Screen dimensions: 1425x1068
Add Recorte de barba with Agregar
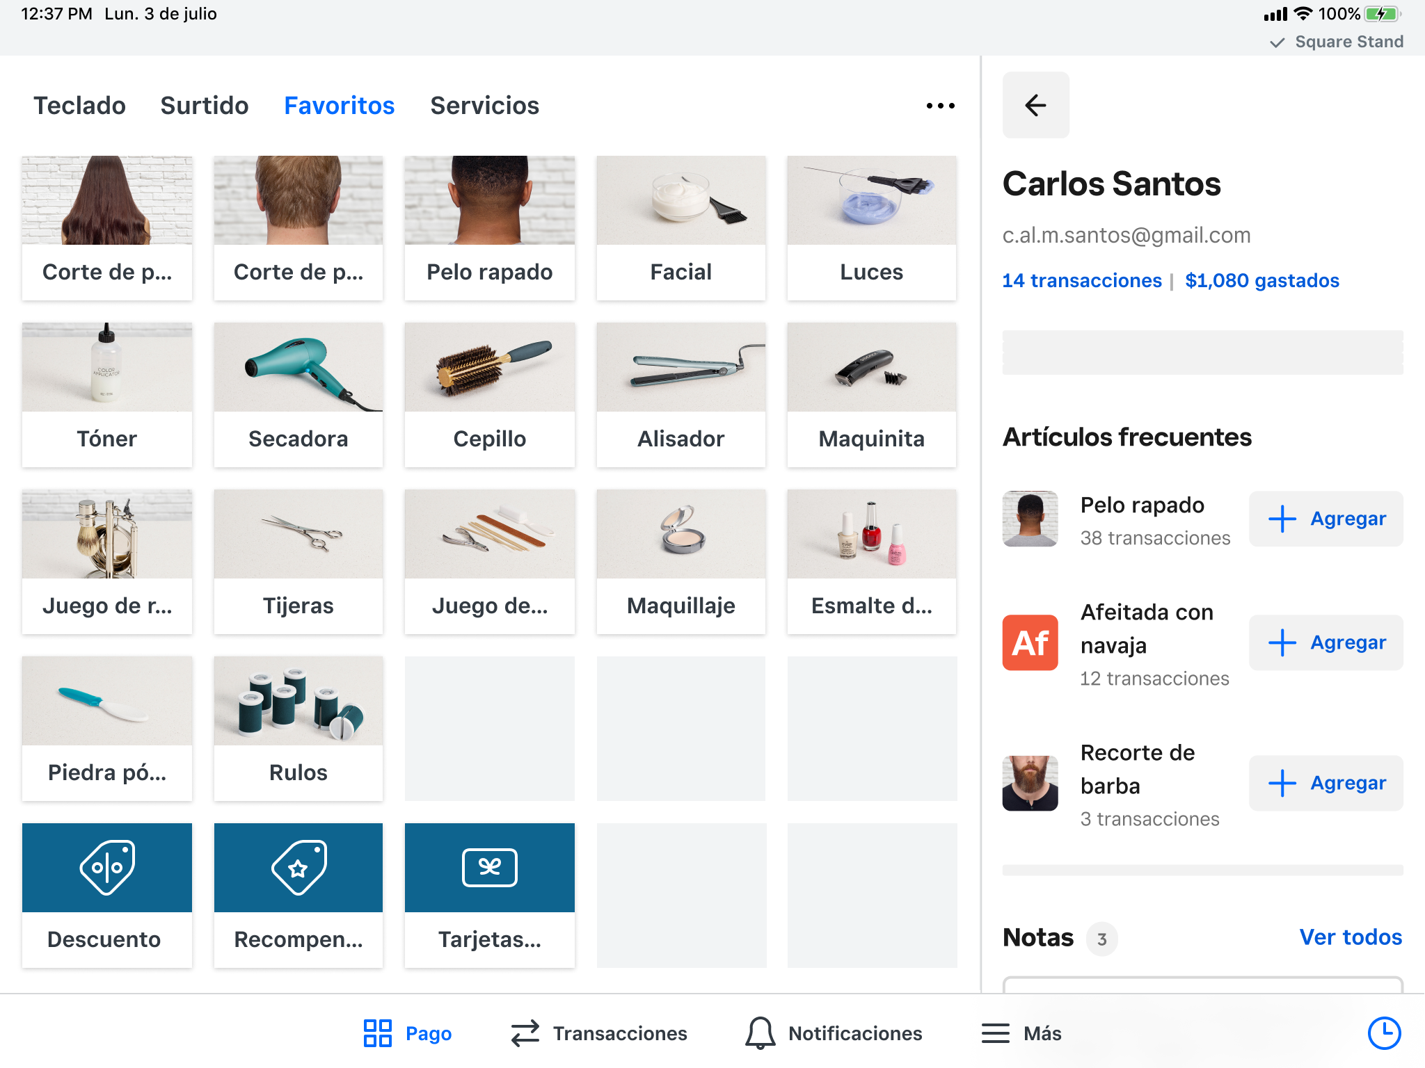tap(1326, 783)
